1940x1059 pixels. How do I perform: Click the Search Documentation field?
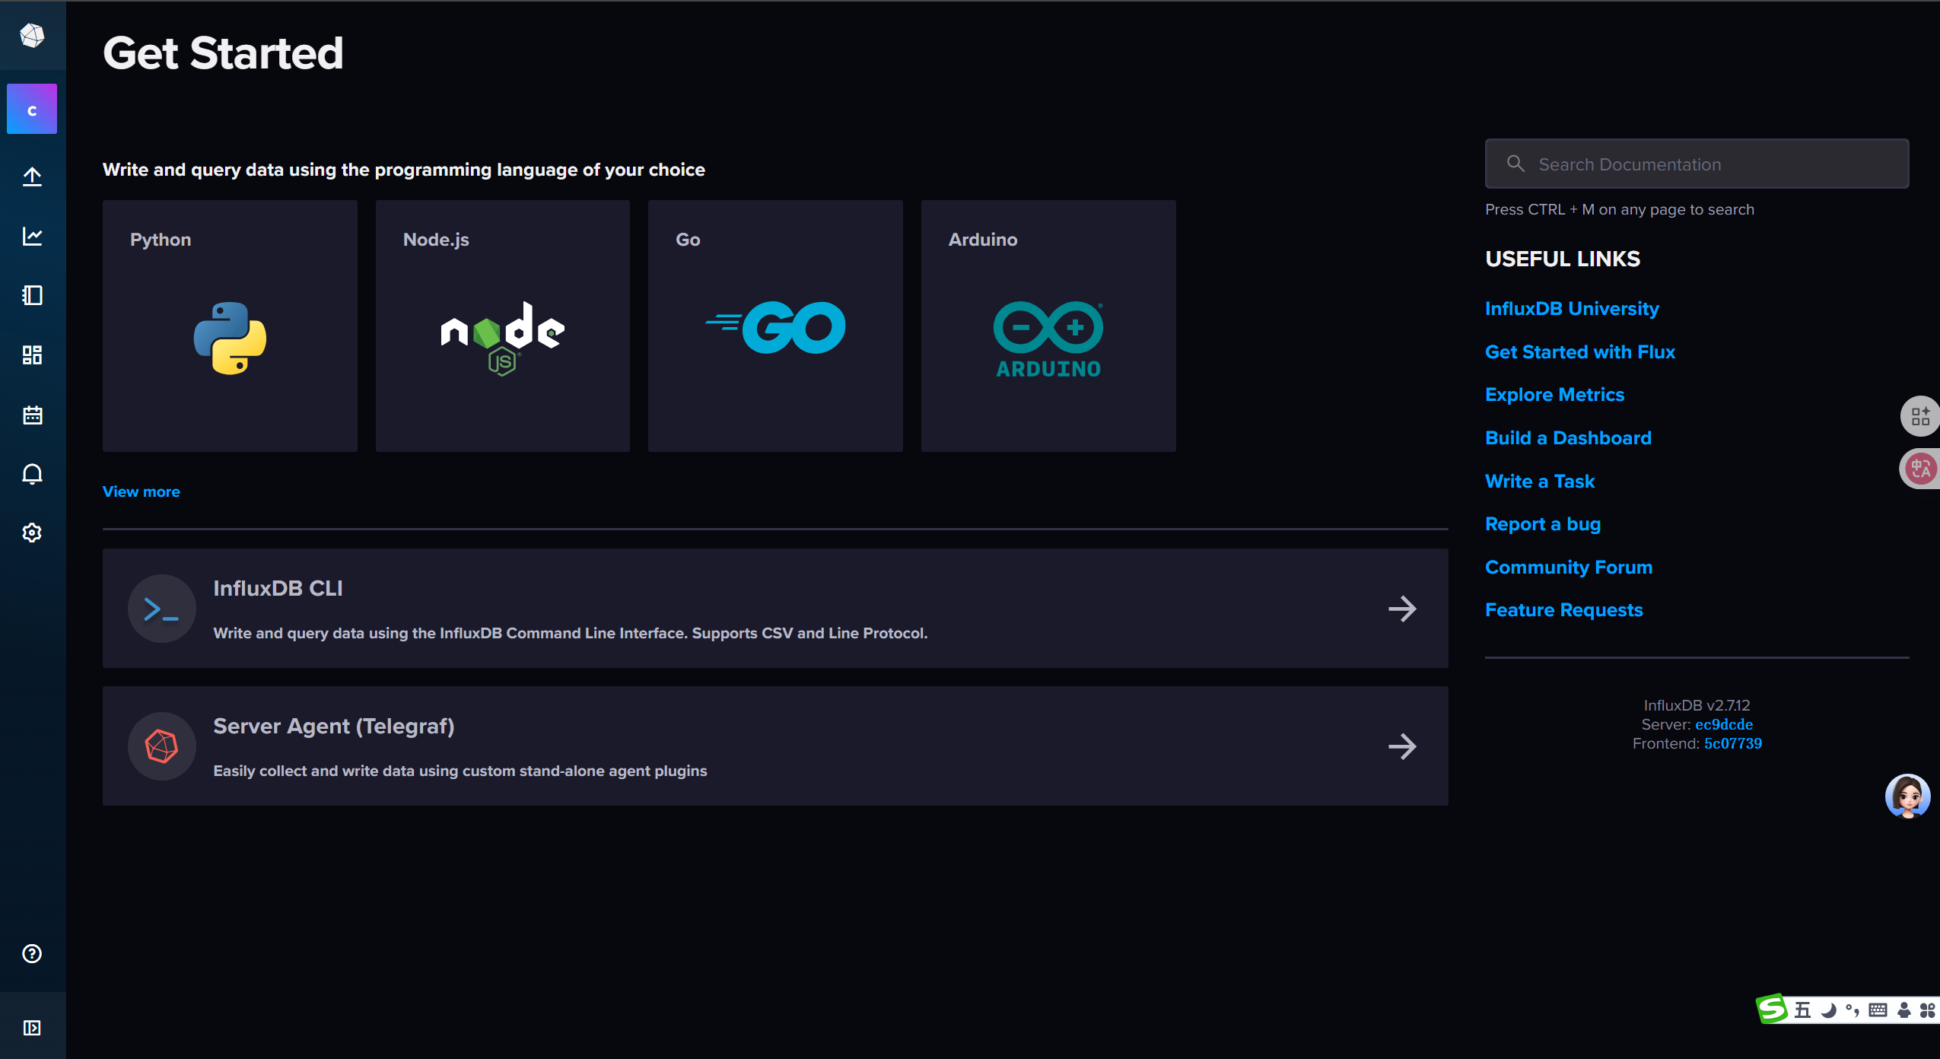tap(1697, 164)
